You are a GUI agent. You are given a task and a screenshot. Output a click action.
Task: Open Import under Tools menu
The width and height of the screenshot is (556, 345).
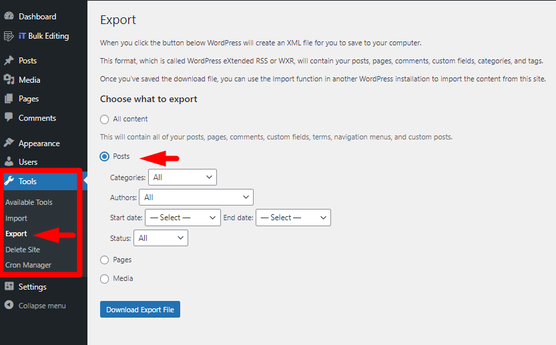click(x=16, y=218)
